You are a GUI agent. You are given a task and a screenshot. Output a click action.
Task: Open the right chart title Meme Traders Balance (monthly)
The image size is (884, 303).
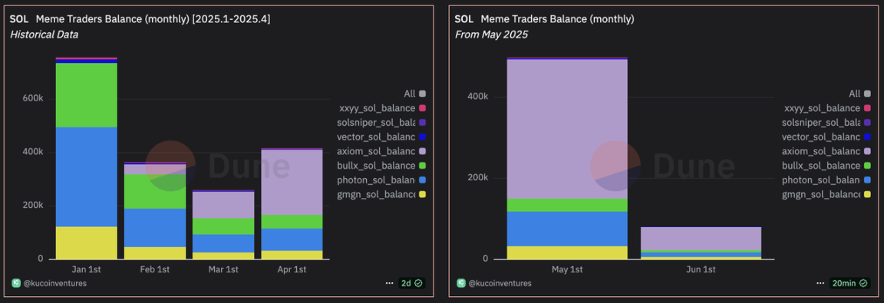(558, 19)
